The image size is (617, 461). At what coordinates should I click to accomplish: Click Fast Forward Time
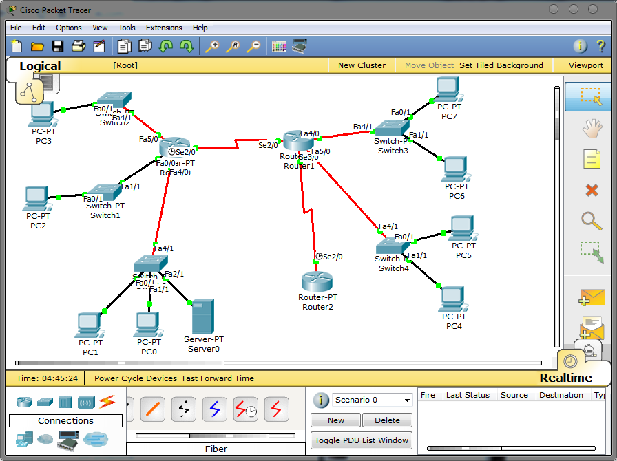click(218, 378)
